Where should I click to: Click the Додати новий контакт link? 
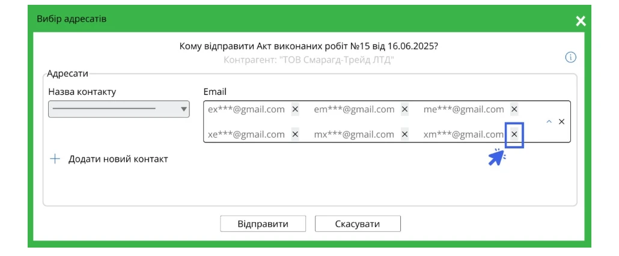118,159
